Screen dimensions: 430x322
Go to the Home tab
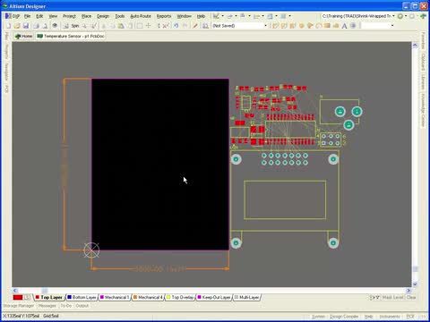click(x=23, y=36)
